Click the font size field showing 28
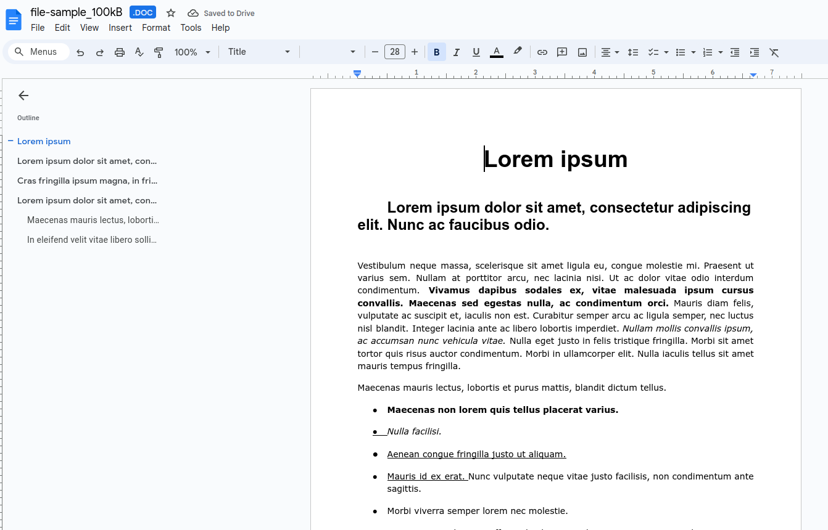 (x=395, y=52)
